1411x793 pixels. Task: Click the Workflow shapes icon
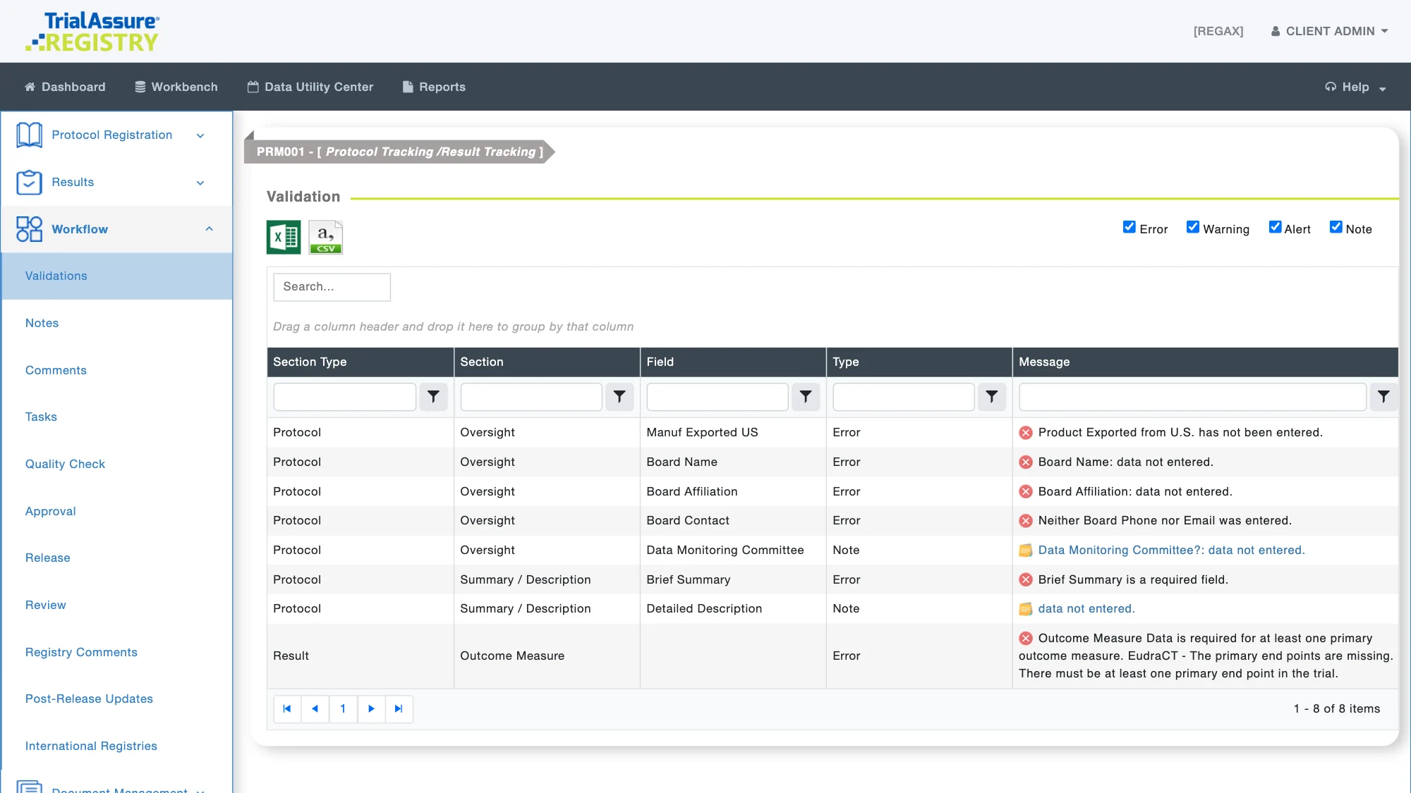coord(30,229)
